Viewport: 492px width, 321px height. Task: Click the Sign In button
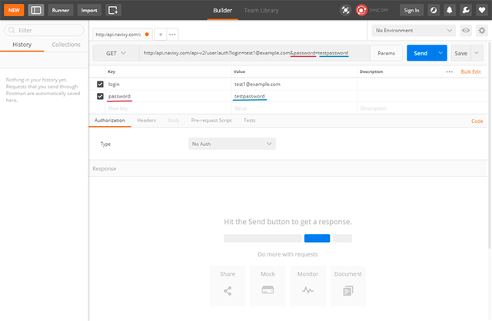tap(411, 10)
